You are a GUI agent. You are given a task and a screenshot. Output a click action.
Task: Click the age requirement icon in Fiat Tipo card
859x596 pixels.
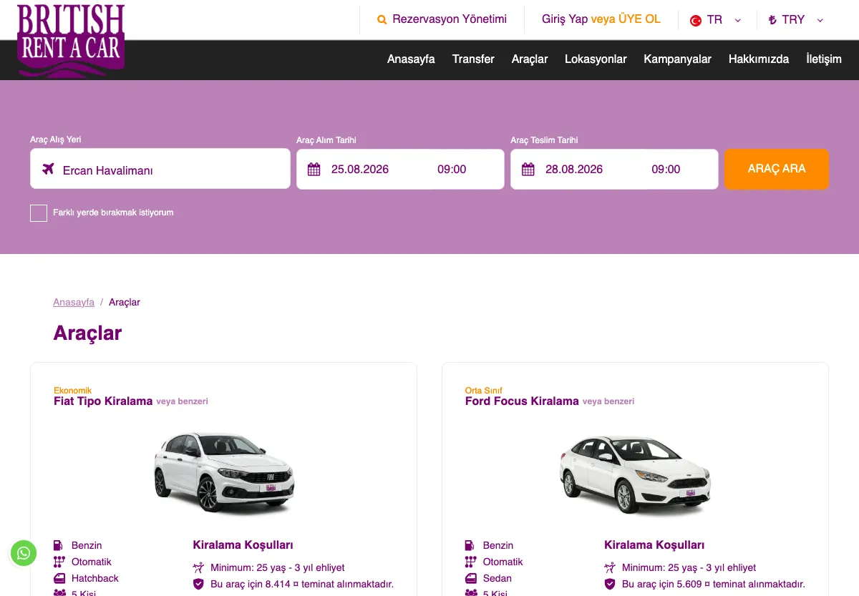[x=199, y=567]
